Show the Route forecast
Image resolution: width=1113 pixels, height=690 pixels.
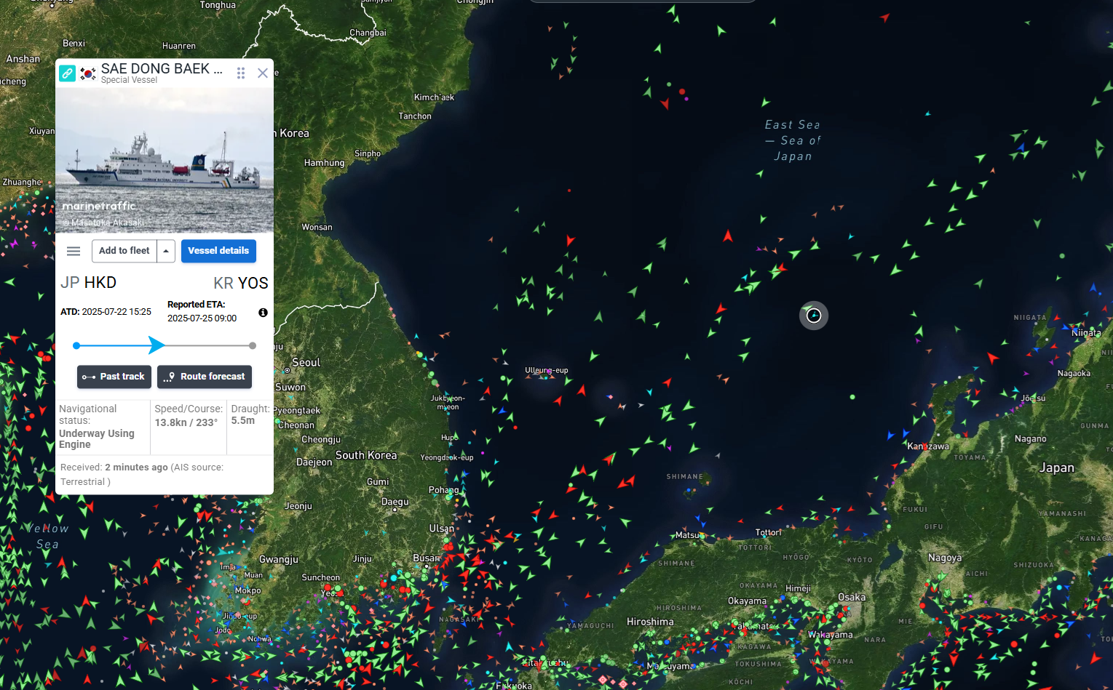[205, 377]
